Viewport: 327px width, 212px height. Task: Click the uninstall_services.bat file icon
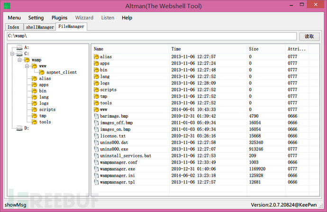click(x=96, y=156)
